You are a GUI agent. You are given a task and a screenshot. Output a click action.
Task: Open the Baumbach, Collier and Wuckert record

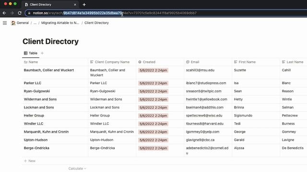click(49, 70)
